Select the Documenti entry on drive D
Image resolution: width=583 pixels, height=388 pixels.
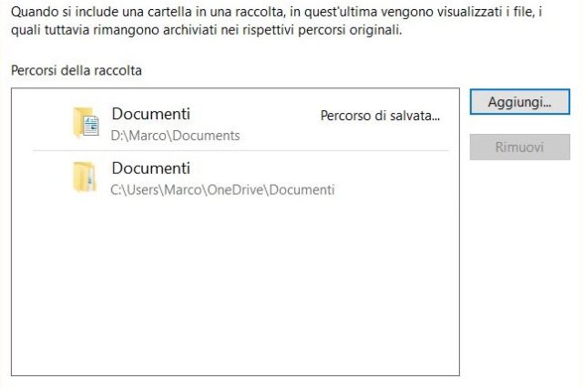pyautogui.click(x=151, y=115)
